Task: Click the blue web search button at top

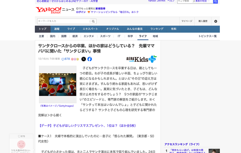Action: [x=215, y=1]
